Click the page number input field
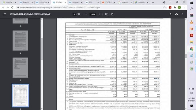Screen dimensions: 196x110 74,14
